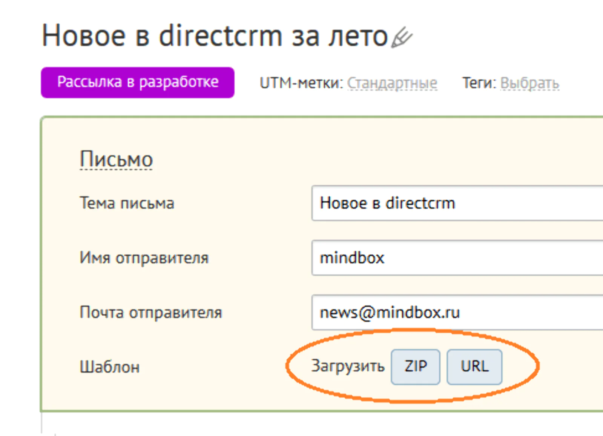The width and height of the screenshot is (603, 436).
Task: Click the 'Шаблон' label
Action: pyautogui.click(x=110, y=367)
